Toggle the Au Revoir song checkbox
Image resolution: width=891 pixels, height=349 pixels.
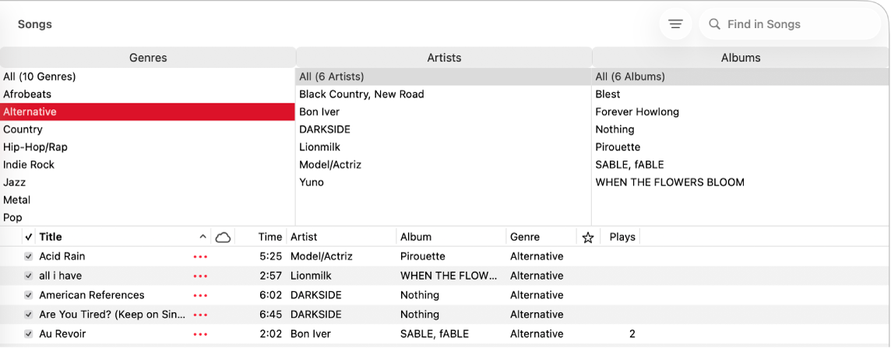(29, 334)
